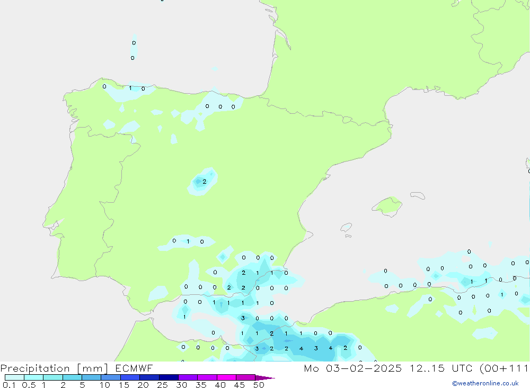Image resolution: width=530 pixels, height=388 pixels.
Task: Click the '12..15 UTC' time label
Action: [x=441, y=368]
